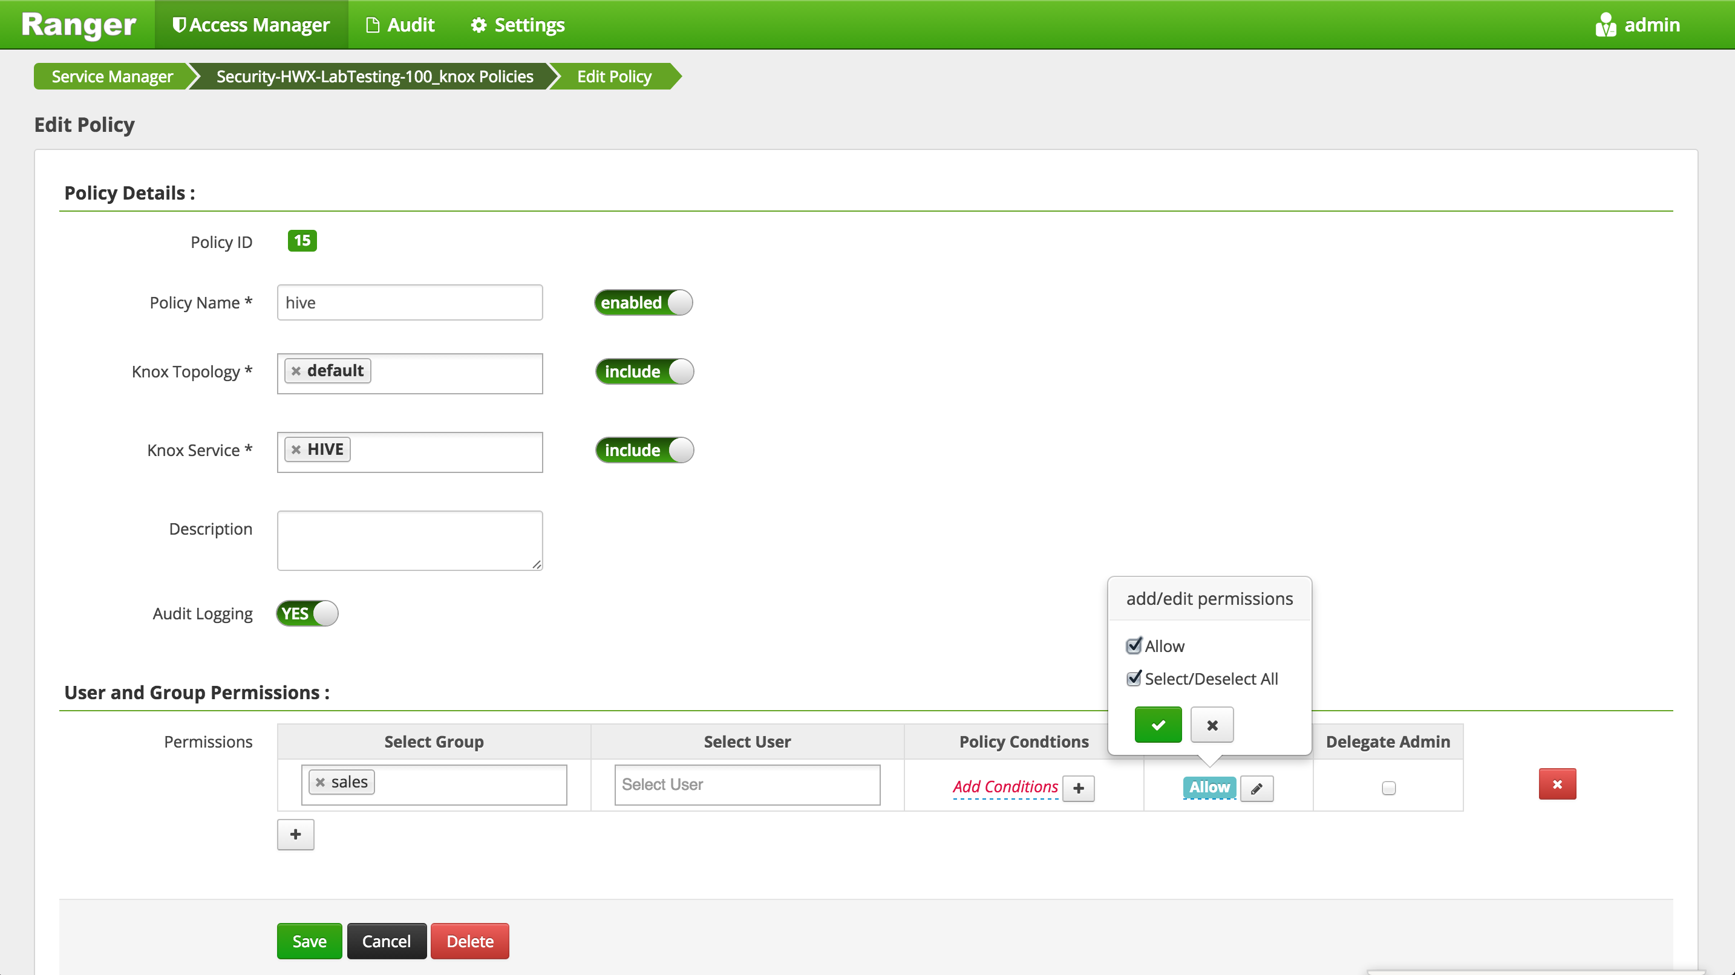Delete permission row with red X button
The height and width of the screenshot is (975, 1735).
(1557, 784)
